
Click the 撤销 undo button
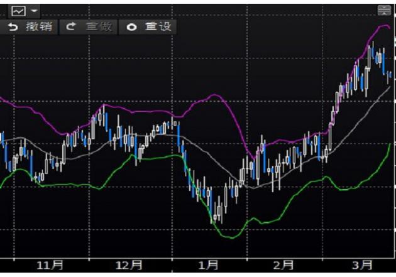[30, 27]
